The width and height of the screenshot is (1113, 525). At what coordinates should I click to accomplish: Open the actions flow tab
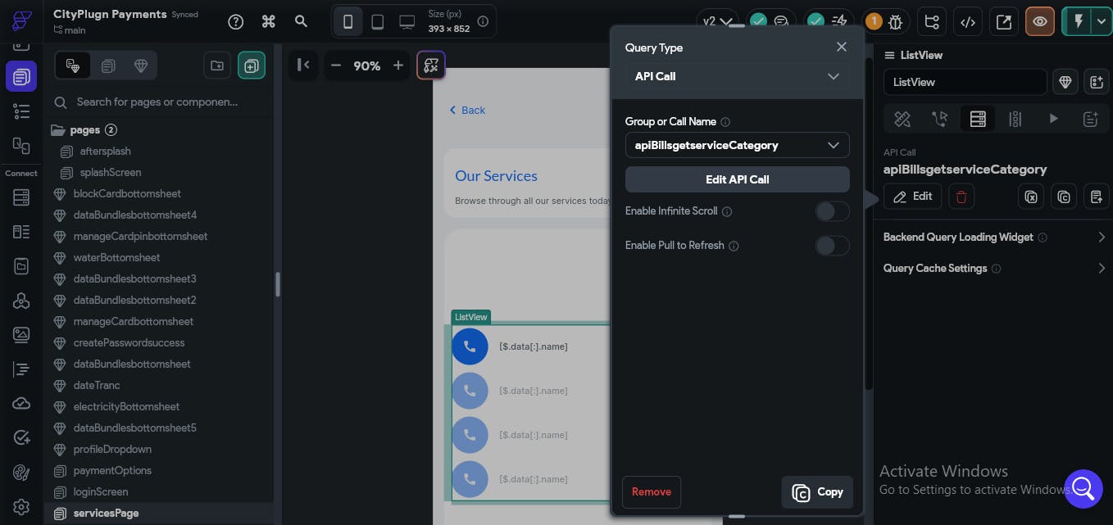pos(940,119)
